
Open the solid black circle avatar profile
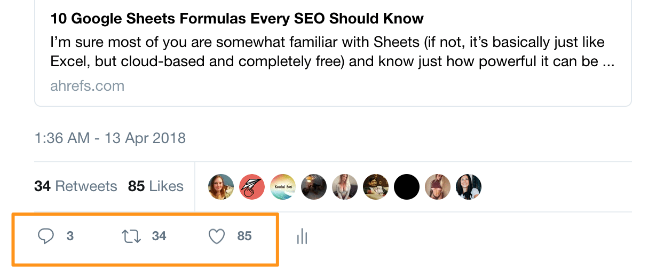pos(407,187)
